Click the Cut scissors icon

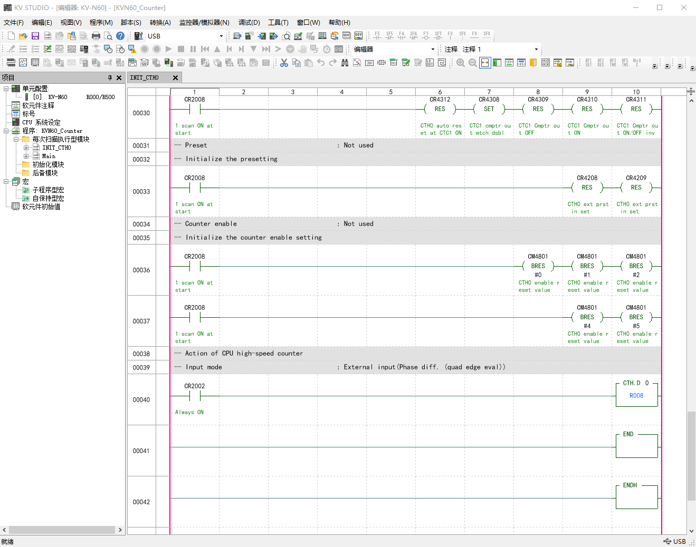click(x=284, y=63)
